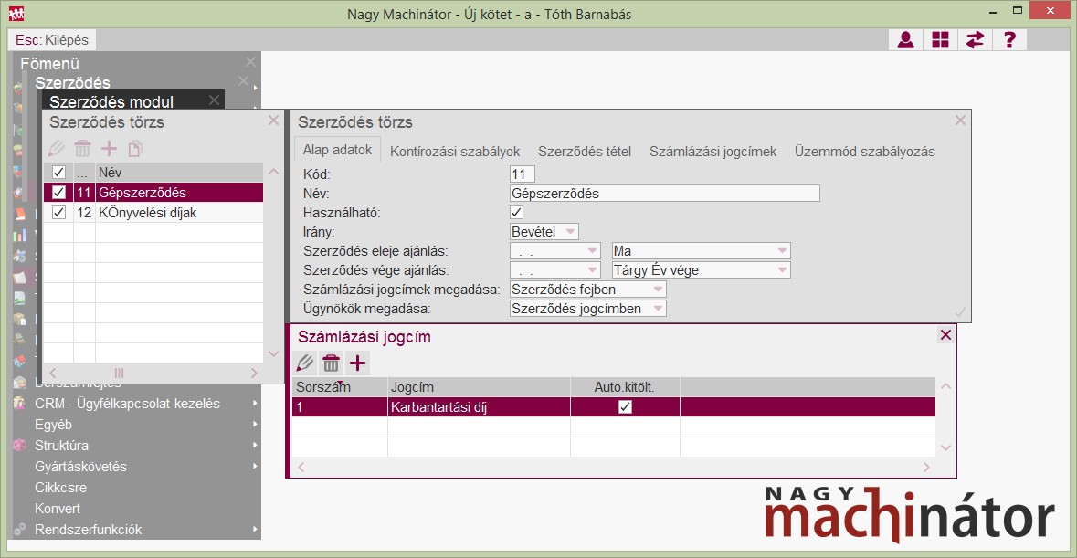Expand the Gyártáskövetés submenu arrow

[255, 466]
